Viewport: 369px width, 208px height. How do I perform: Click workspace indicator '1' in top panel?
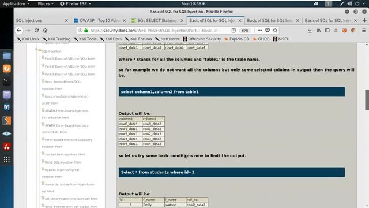point(328,3)
